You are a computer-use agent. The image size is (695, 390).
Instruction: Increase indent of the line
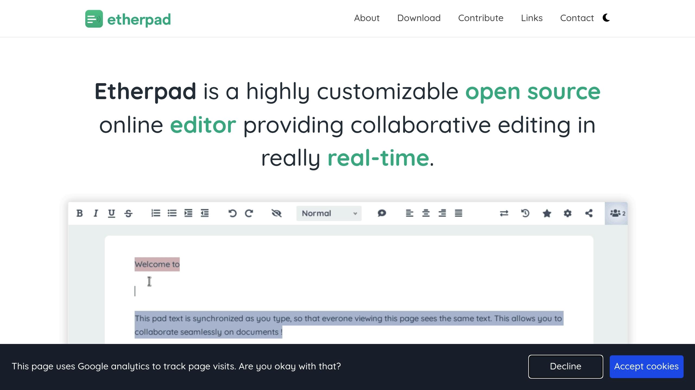click(x=188, y=213)
